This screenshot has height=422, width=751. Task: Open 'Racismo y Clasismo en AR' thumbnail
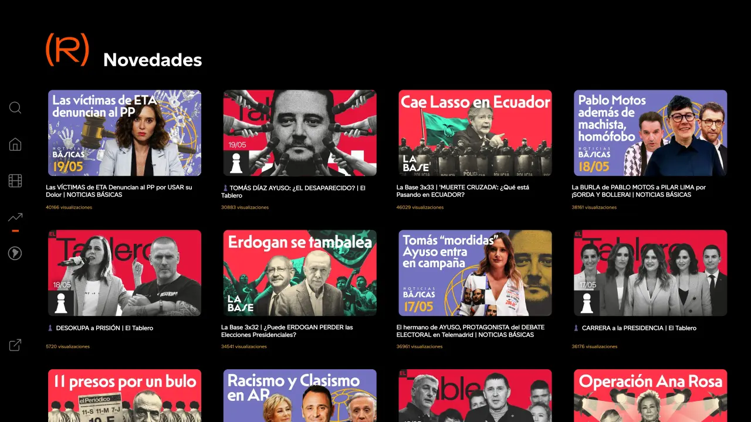300,396
